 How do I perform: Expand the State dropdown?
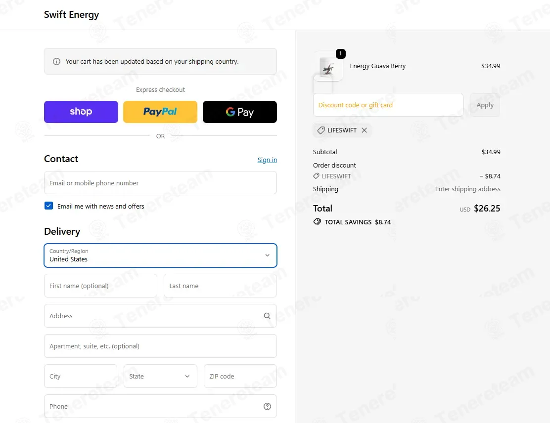click(x=160, y=376)
